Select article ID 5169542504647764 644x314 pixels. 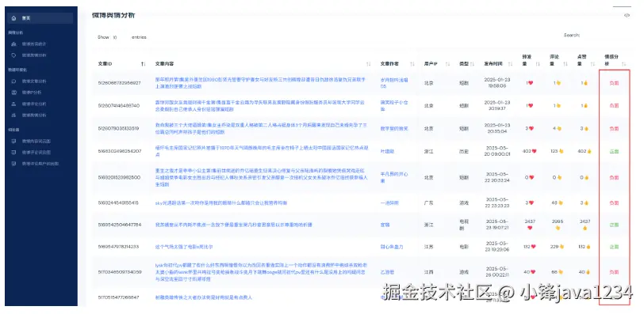tap(120, 225)
